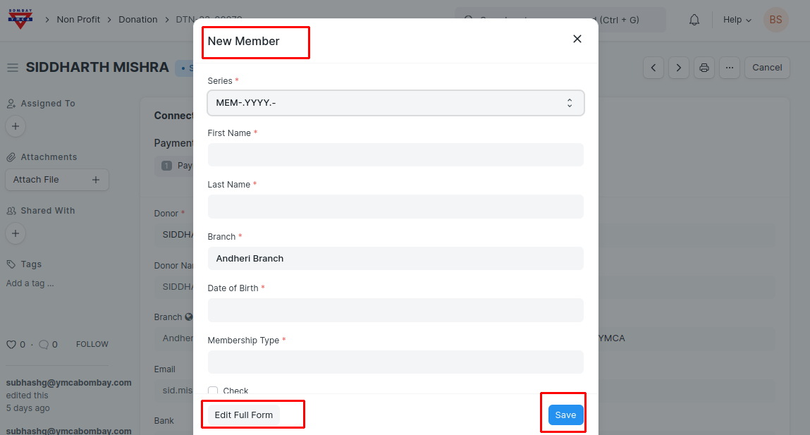
Task: Tick the Check checkbox
Action: [x=213, y=391]
